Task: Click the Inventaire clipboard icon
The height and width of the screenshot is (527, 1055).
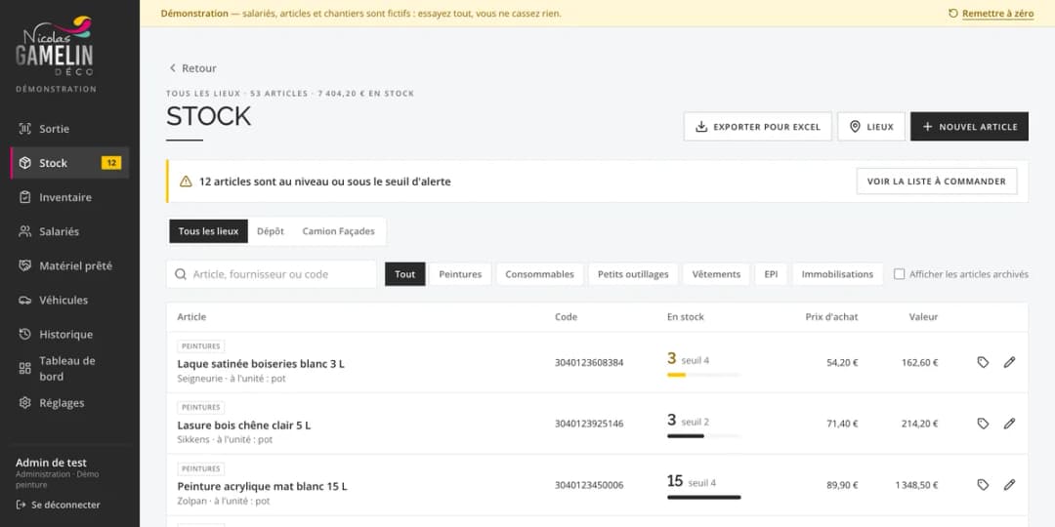Action: coord(24,197)
